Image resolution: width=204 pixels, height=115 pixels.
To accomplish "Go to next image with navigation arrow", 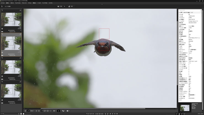I will (115, 114).
